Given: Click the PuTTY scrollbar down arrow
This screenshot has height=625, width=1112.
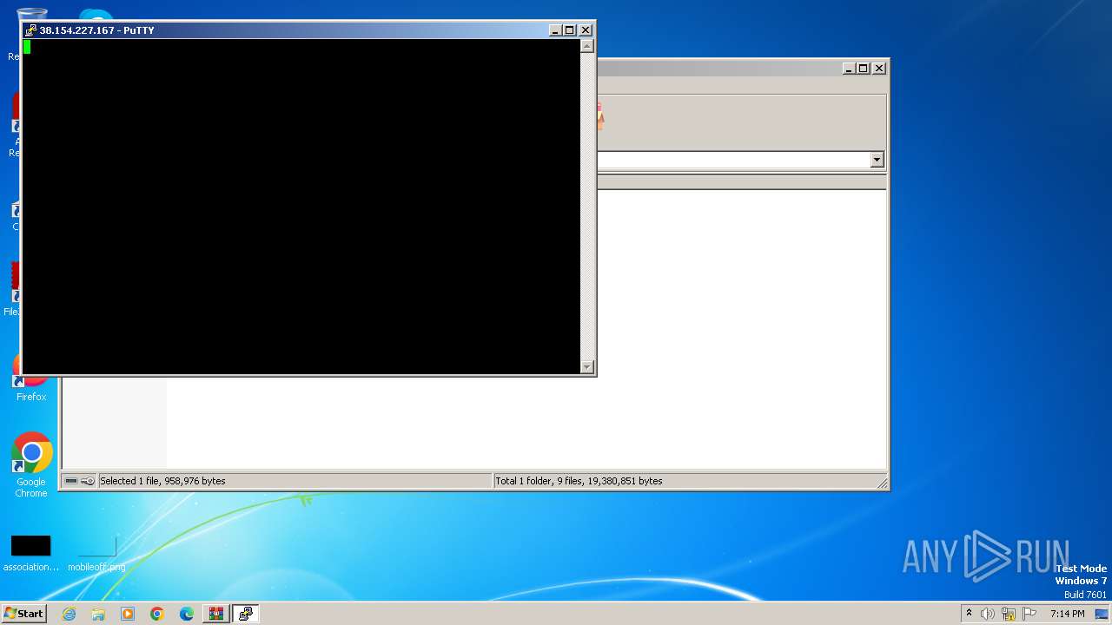Looking at the screenshot, I should tap(586, 367).
